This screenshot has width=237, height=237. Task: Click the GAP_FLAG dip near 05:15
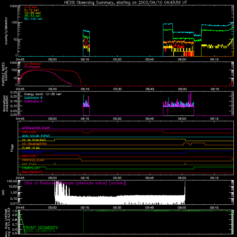[86, 132]
